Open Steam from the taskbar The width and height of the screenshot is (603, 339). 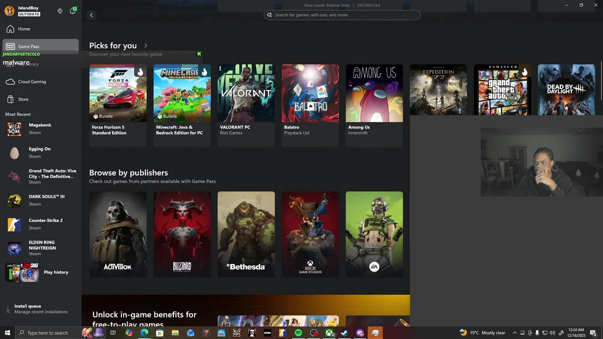click(344, 333)
